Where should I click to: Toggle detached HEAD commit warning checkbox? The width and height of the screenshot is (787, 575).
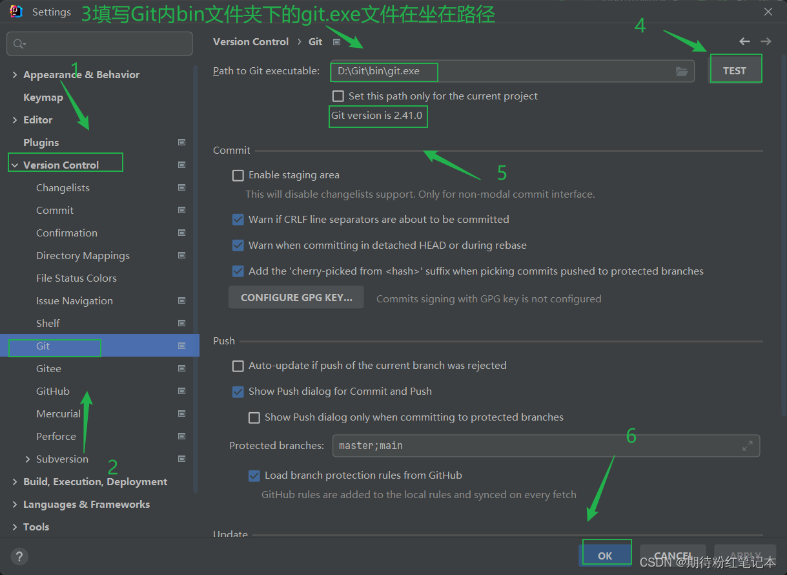[238, 246]
